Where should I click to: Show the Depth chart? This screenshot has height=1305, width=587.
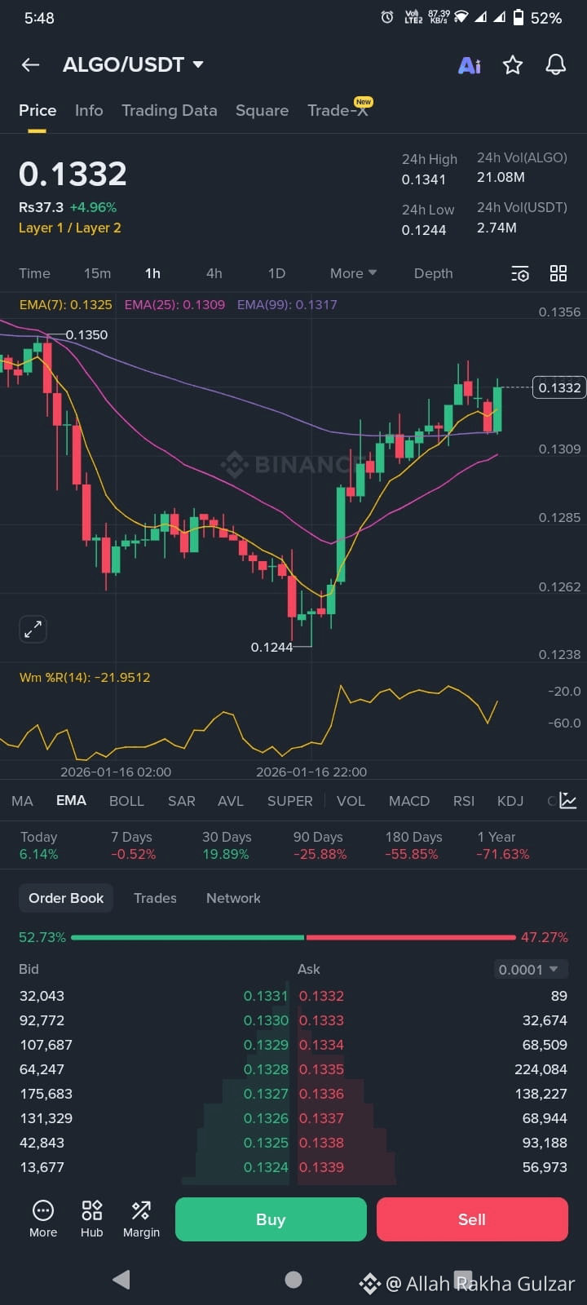click(433, 273)
